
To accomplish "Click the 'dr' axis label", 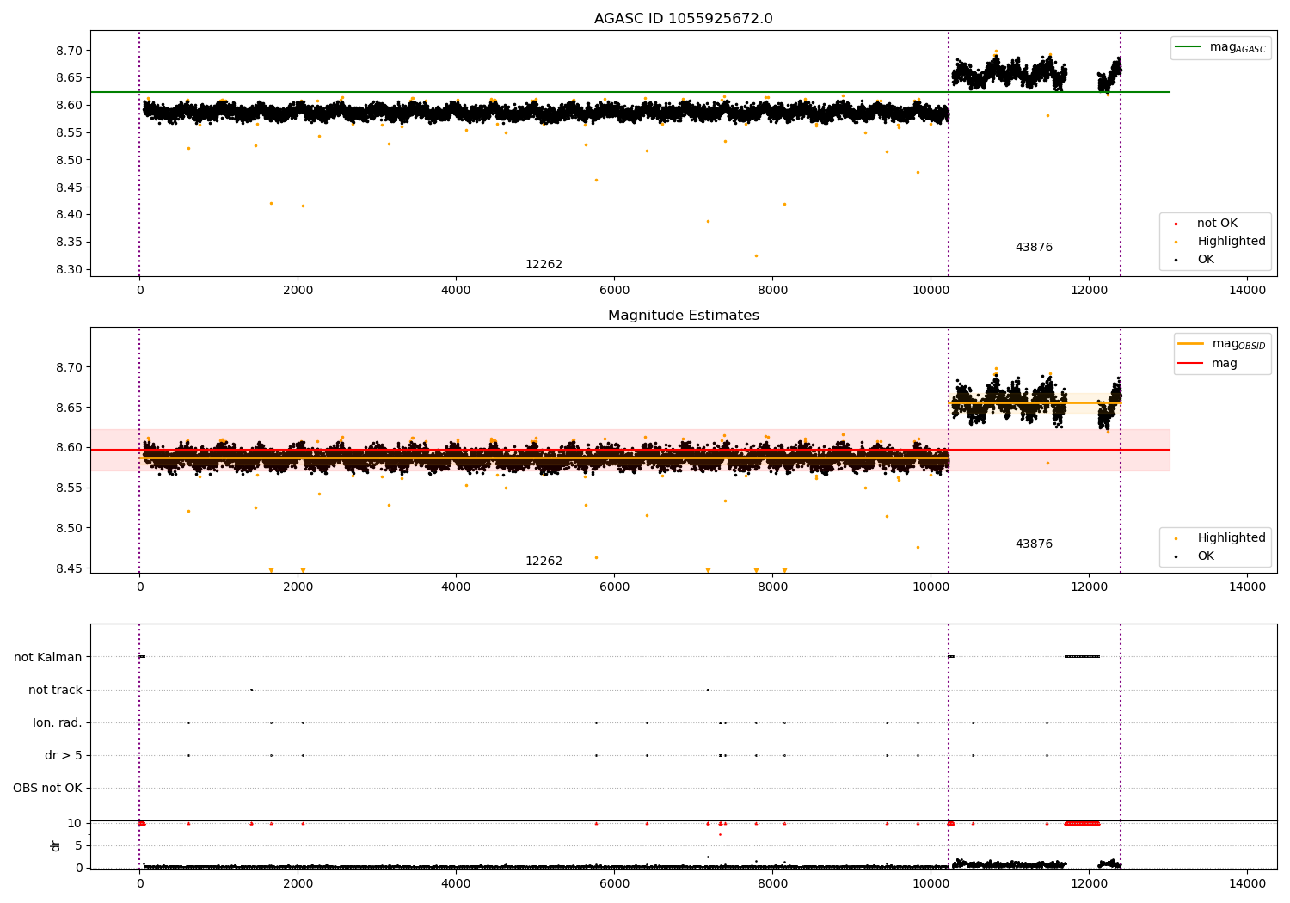I will 56,845.
